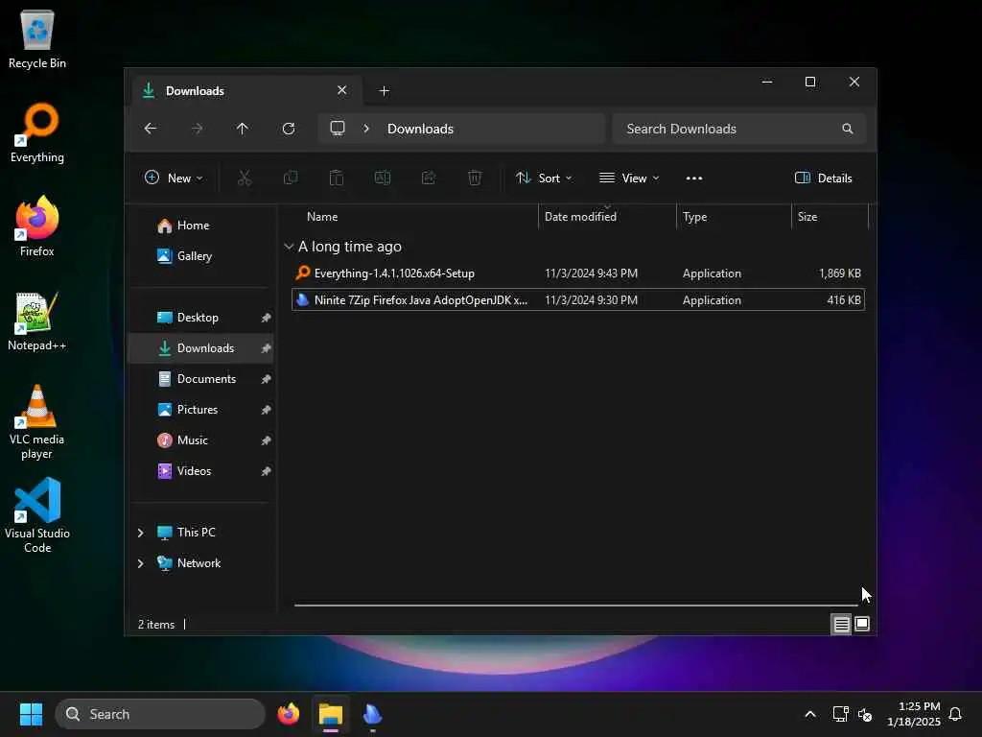Navigate back with the back arrow
Screen dimensions: 982x737
[151, 129]
